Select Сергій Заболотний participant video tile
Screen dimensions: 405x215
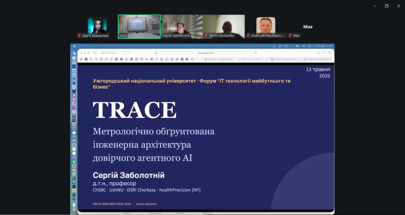tap(181, 27)
